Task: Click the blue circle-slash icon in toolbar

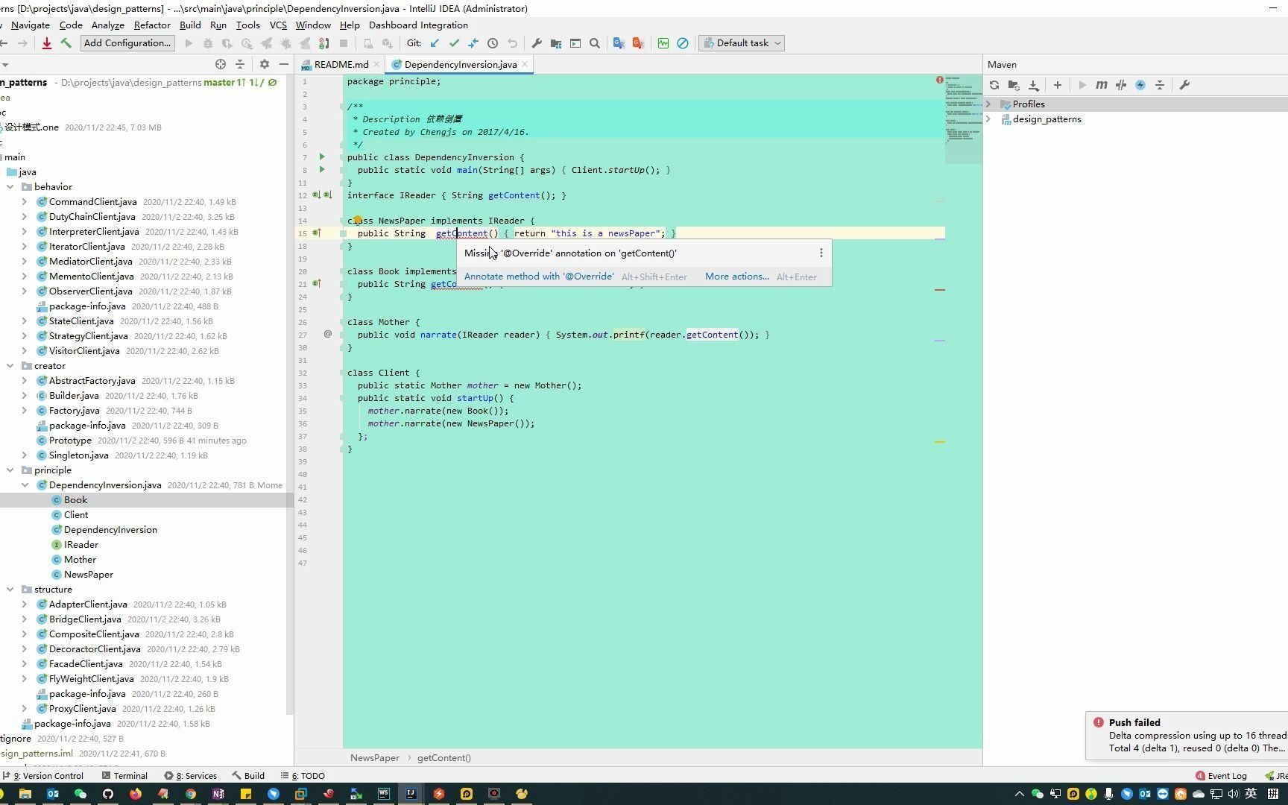Action: click(683, 43)
